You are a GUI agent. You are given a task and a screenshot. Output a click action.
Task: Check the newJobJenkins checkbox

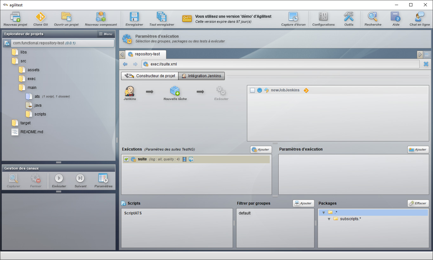[x=252, y=90]
